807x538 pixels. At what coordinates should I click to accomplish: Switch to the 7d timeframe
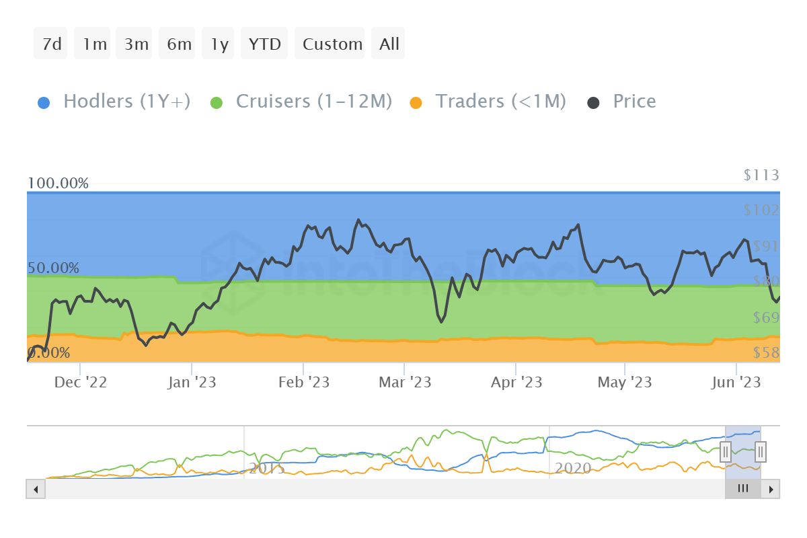[50, 43]
